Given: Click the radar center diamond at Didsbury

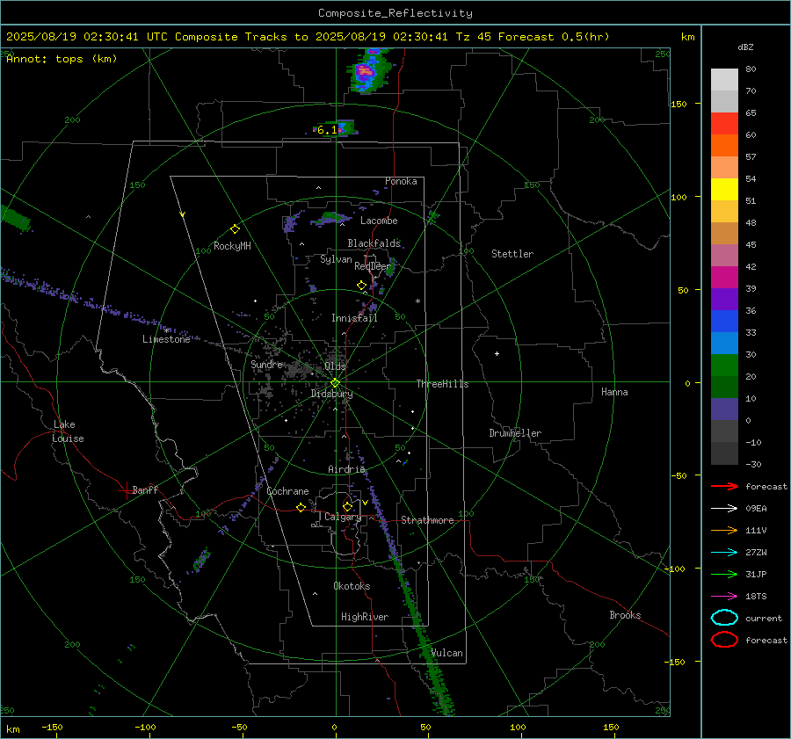Looking at the screenshot, I should coord(335,383).
